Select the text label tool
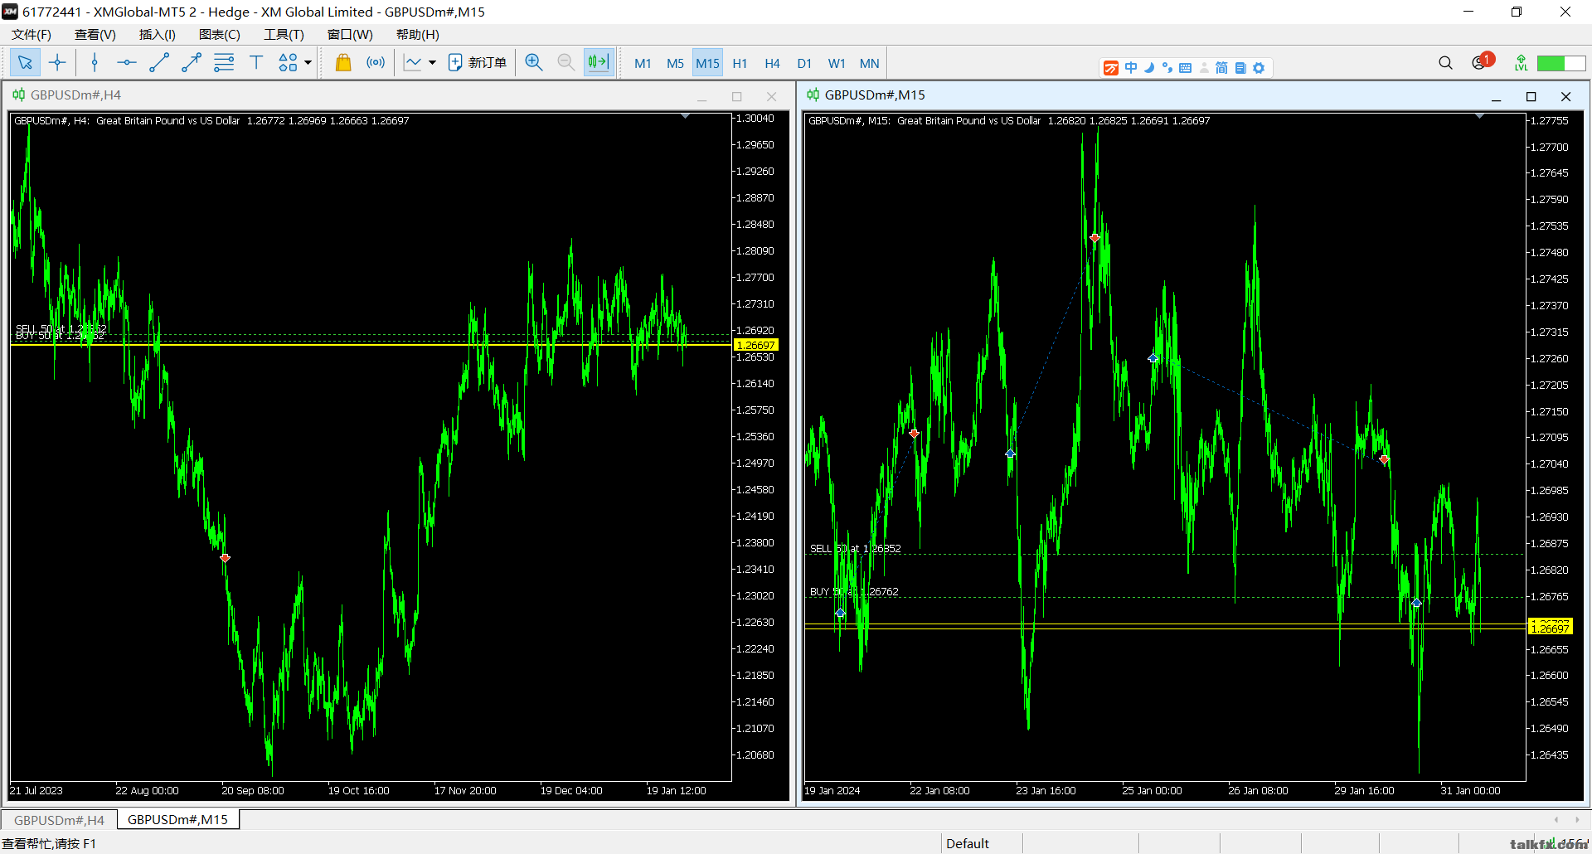 click(256, 63)
